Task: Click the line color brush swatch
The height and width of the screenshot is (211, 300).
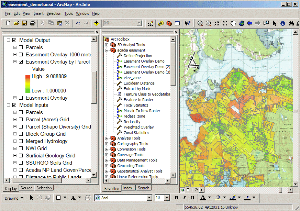Action: point(233,198)
